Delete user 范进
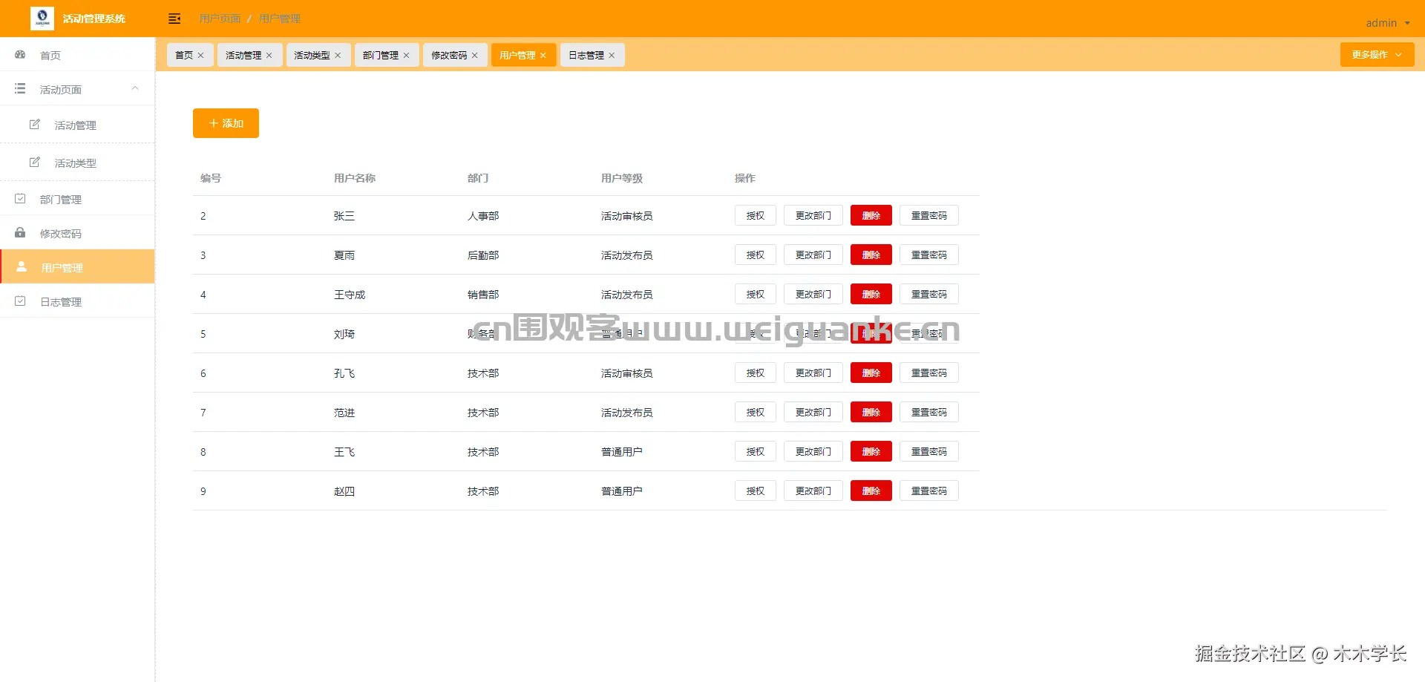 click(871, 412)
